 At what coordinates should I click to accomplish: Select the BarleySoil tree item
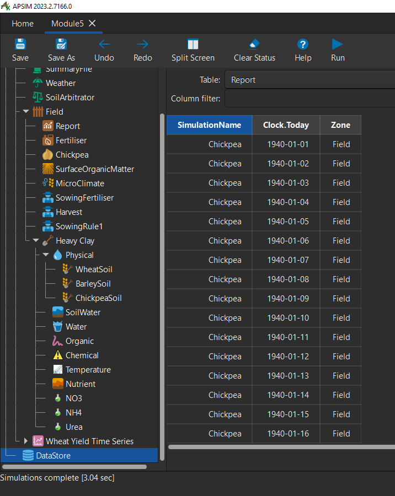point(93,284)
